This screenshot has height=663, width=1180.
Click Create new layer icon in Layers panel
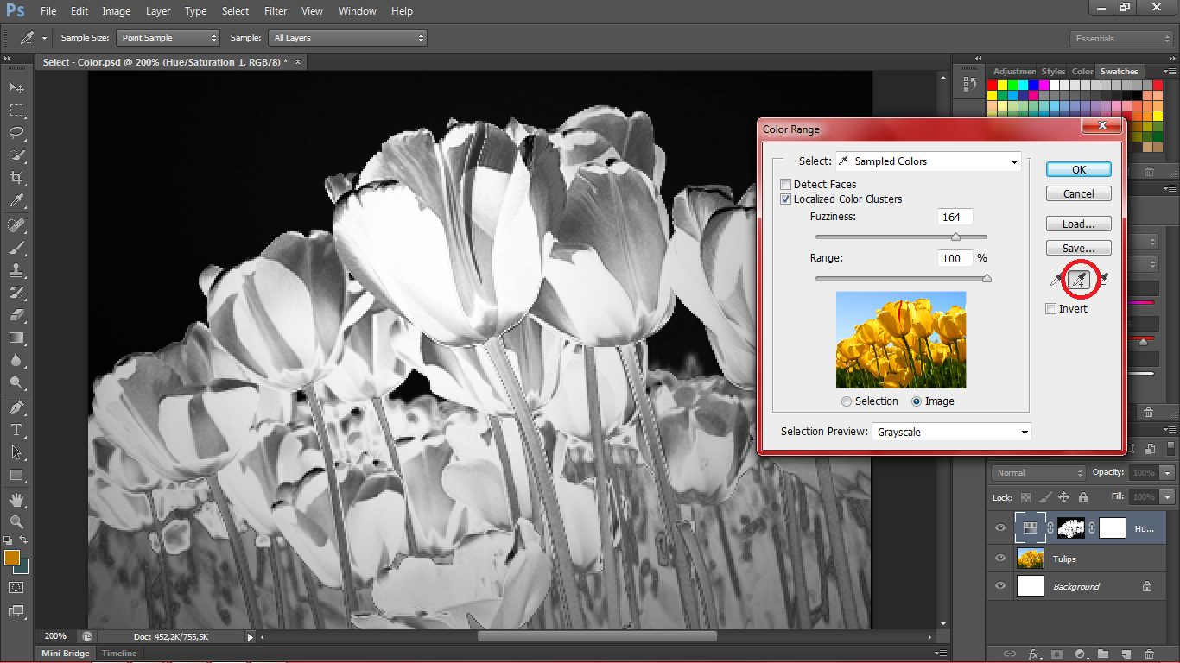point(1126,654)
